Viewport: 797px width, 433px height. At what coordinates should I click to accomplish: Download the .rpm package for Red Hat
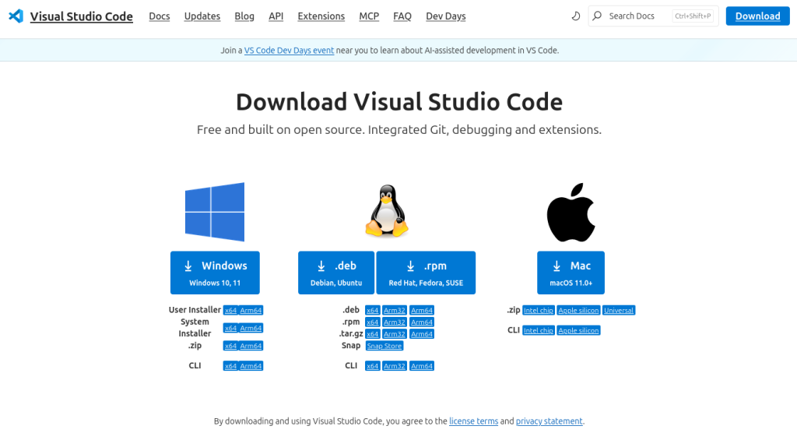coord(426,273)
